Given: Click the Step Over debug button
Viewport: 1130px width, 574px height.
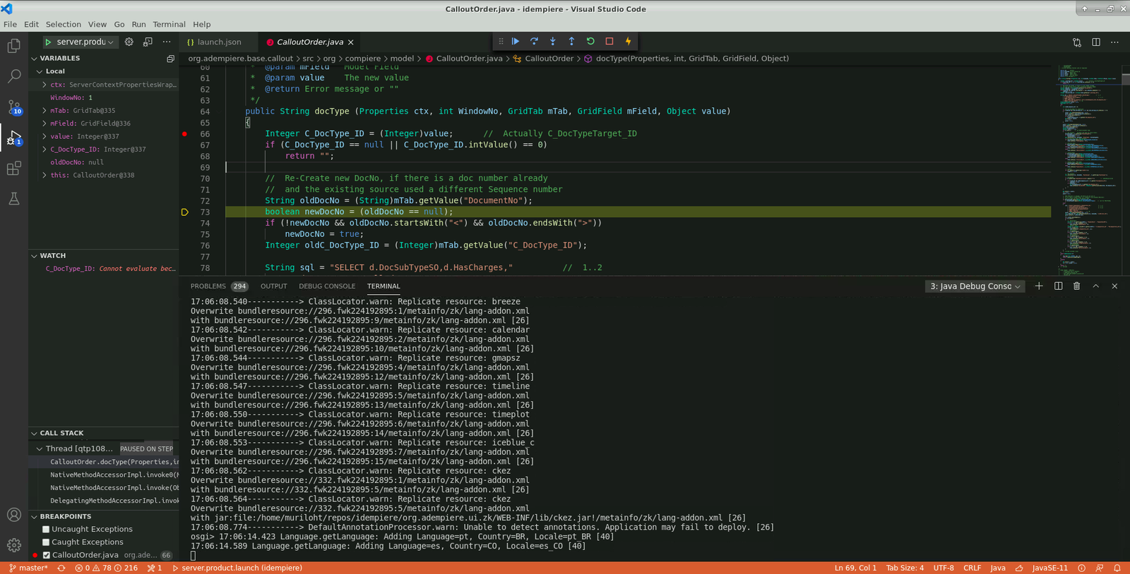Looking at the screenshot, I should pos(534,42).
